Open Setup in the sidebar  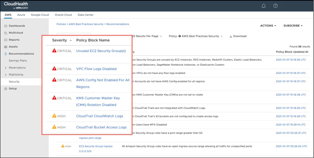[13, 89]
